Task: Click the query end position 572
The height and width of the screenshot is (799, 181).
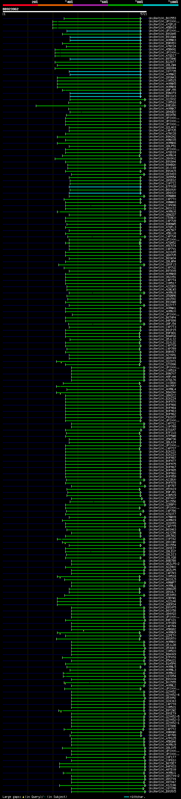Action: coord(143,14)
